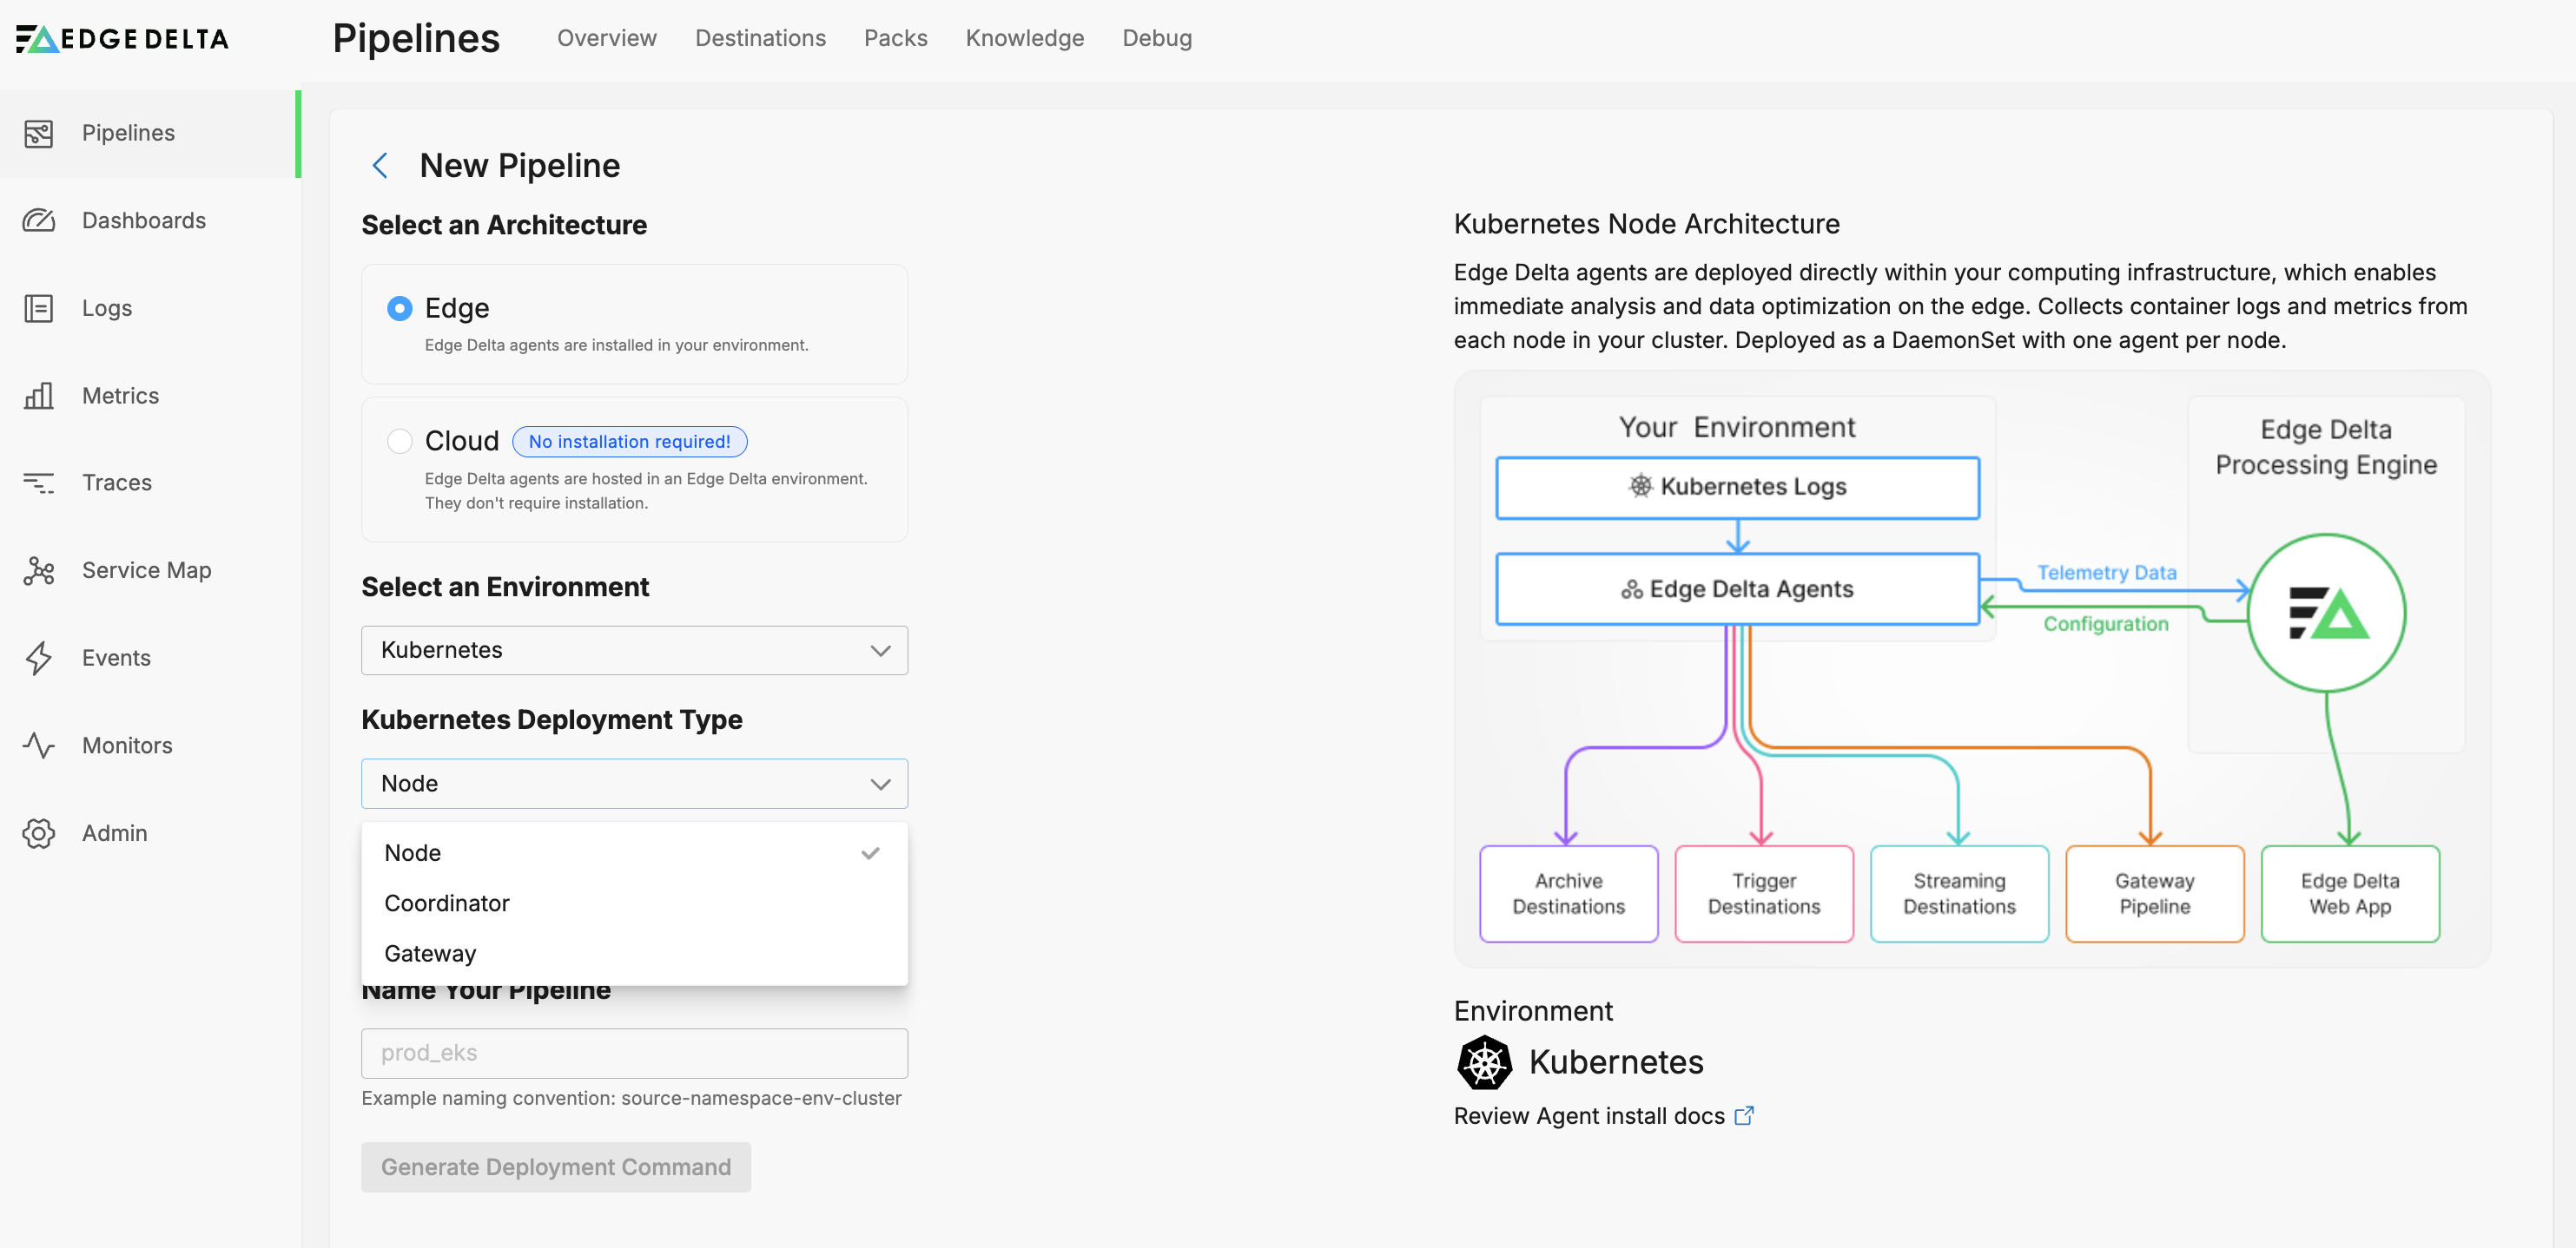This screenshot has height=1248, width=2576.
Task: Click the Kubernetes wheel logo under Environment
Action: click(x=1485, y=1062)
